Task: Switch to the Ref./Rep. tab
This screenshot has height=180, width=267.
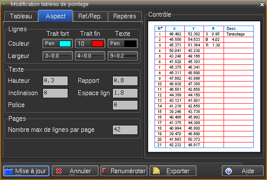Action: (x=90, y=16)
